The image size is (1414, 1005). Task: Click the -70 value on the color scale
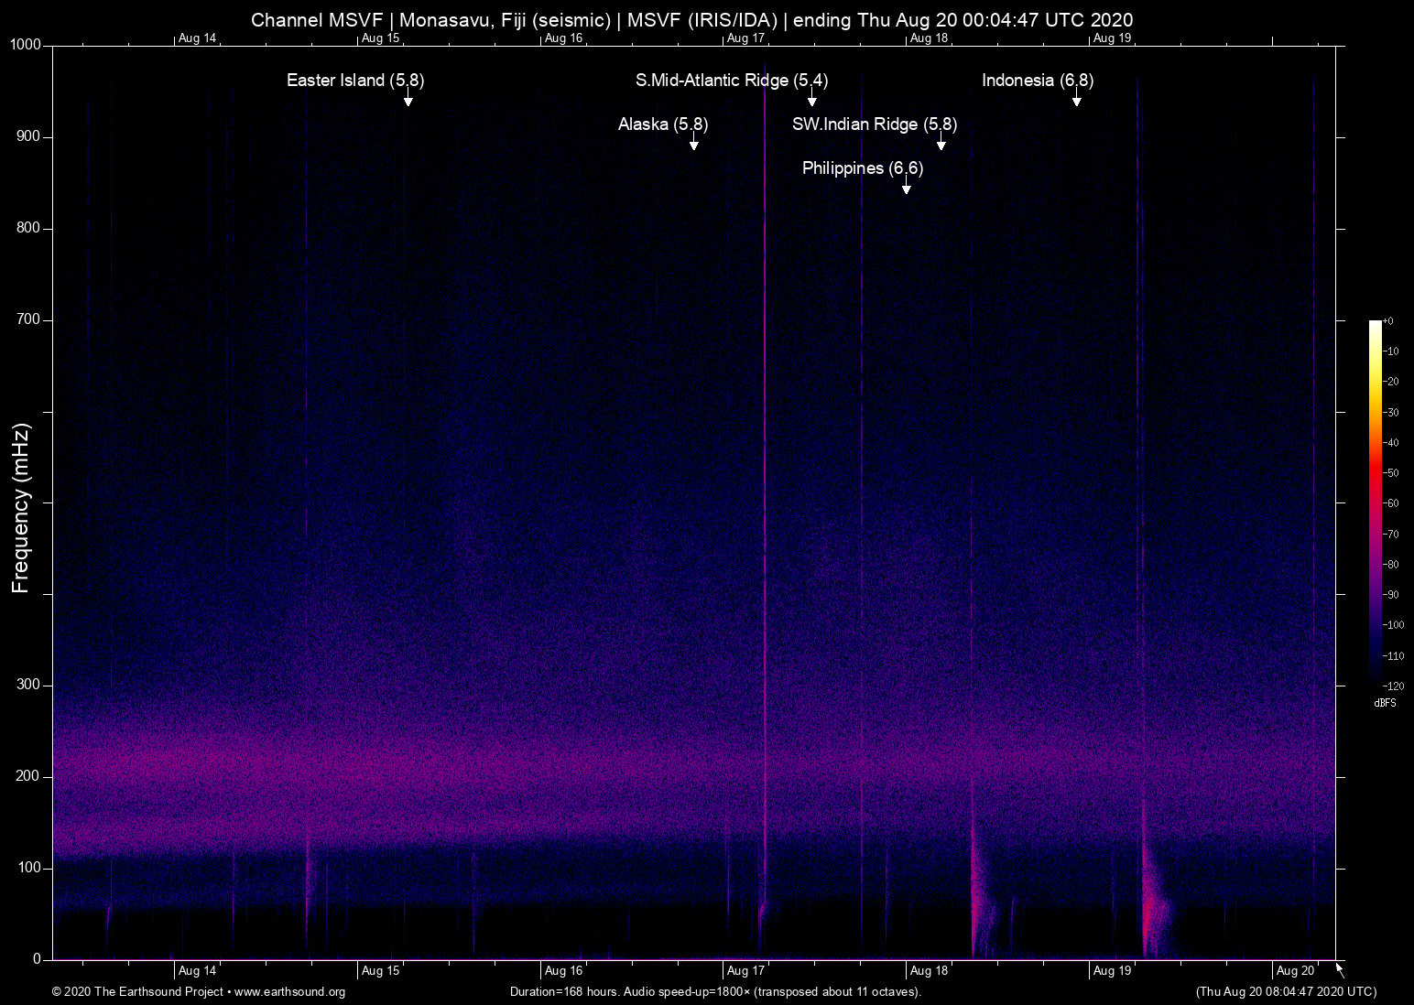[1391, 534]
